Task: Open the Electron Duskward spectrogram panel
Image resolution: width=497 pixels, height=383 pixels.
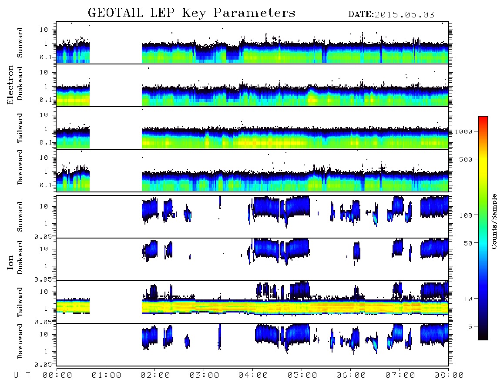Action: pos(252,85)
